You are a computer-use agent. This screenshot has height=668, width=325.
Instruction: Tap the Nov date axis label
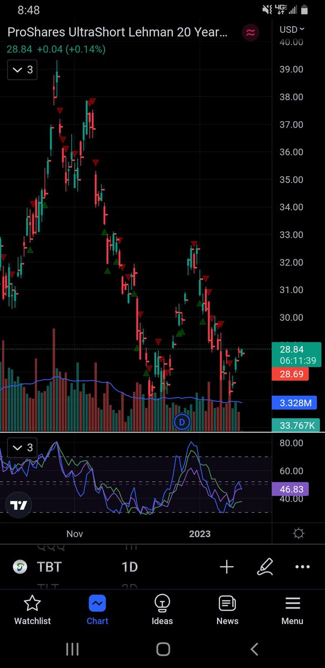click(x=75, y=534)
